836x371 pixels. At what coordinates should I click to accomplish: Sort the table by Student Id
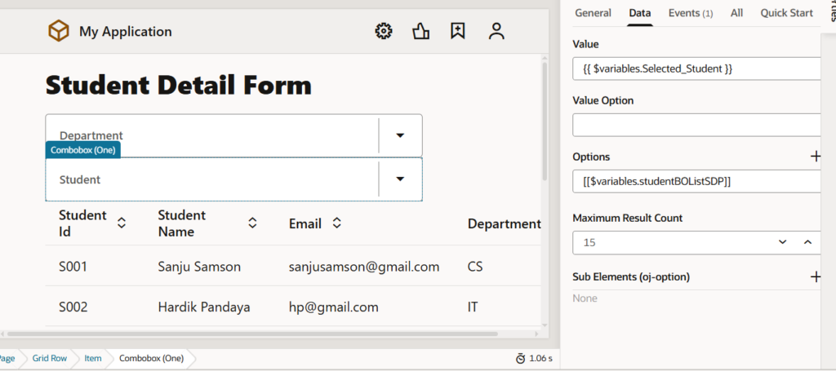click(x=122, y=223)
